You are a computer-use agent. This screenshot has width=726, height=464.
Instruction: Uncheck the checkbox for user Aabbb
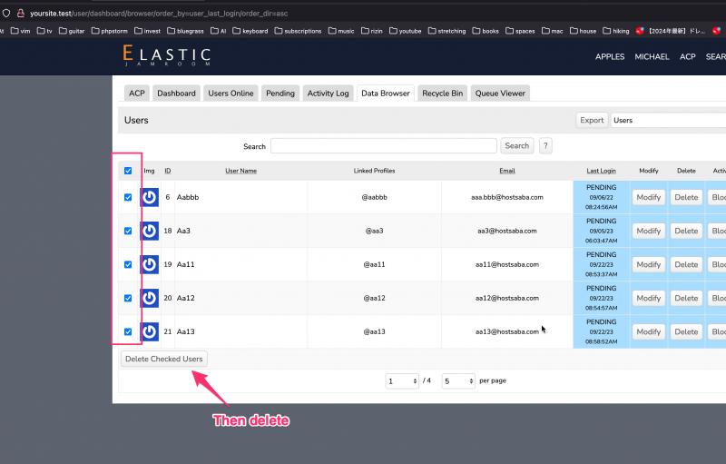[x=128, y=197]
